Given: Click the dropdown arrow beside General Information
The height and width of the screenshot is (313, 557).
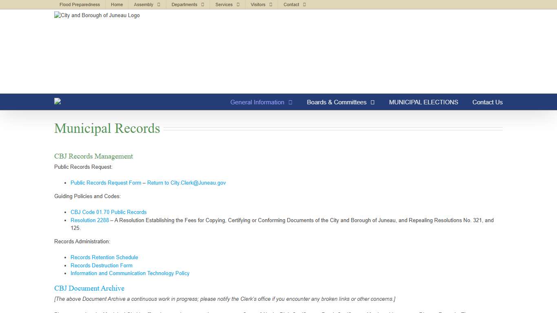Looking at the screenshot, I should click(290, 102).
